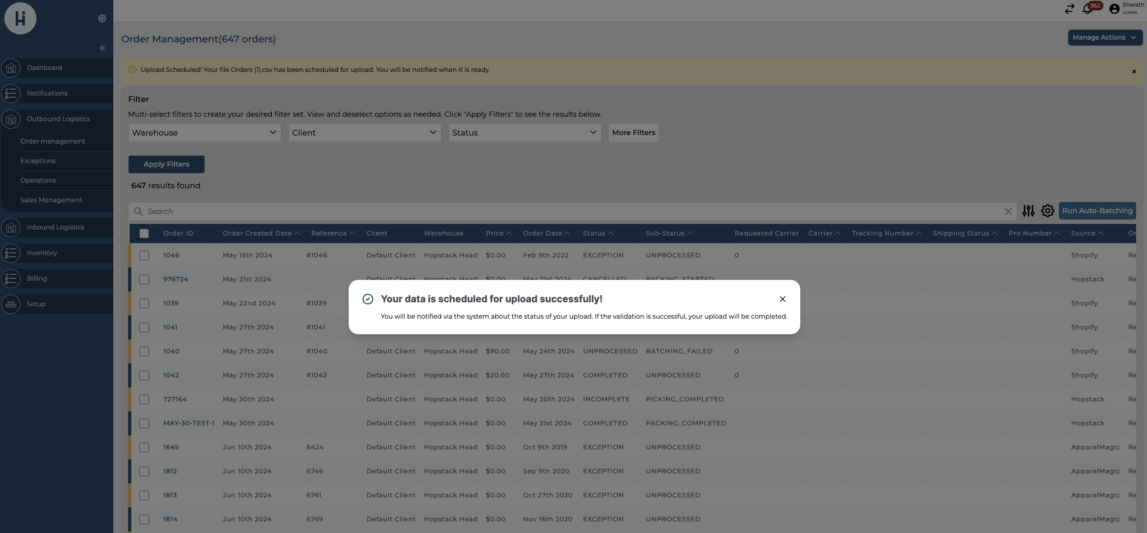Open the table column settings gear

1047,211
